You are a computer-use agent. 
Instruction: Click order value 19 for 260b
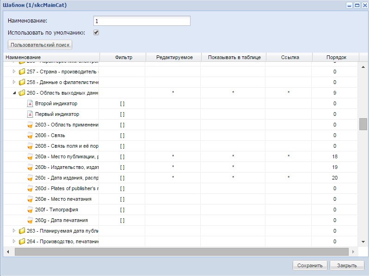[x=335, y=167]
